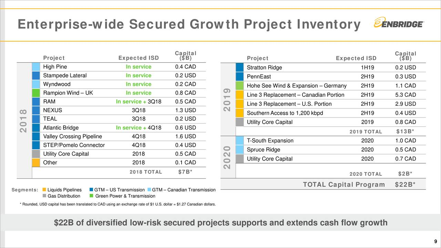The width and height of the screenshot is (441, 248).
Task: Click the GTM – US Transmission blue legend swatch
Action: pyautogui.click(x=91, y=189)
